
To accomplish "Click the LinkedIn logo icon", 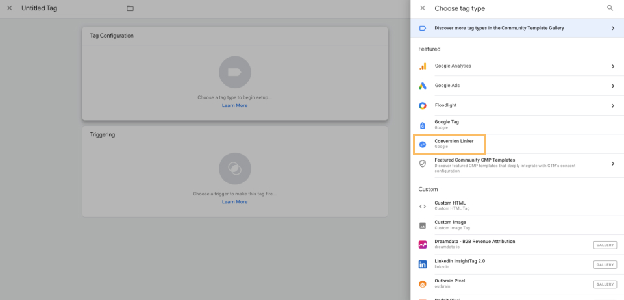I will tap(423, 264).
